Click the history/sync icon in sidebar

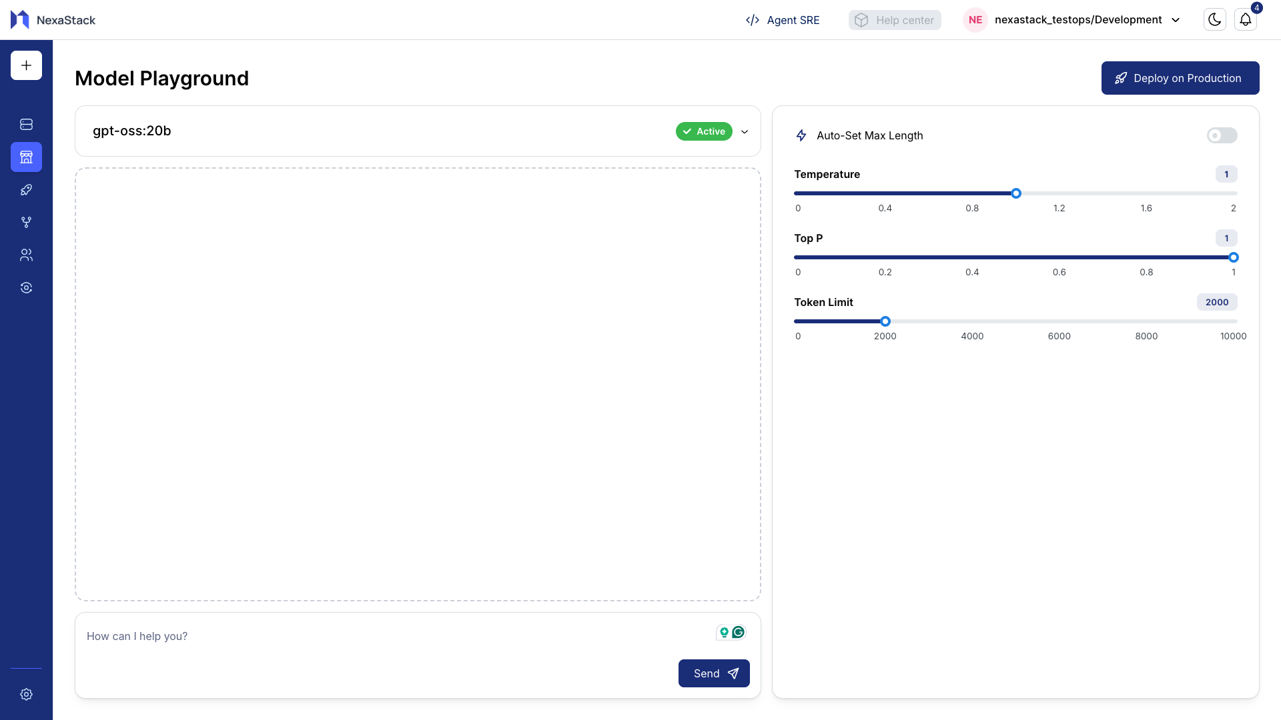pyautogui.click(x=26, y=287)
